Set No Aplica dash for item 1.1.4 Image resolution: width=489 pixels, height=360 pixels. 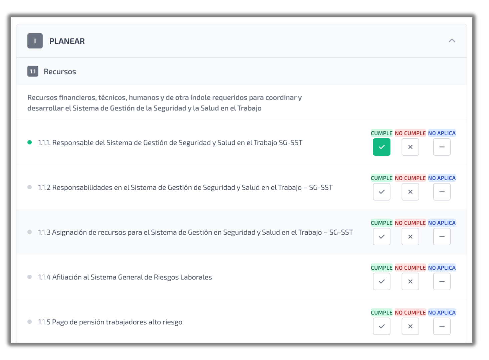442,282
